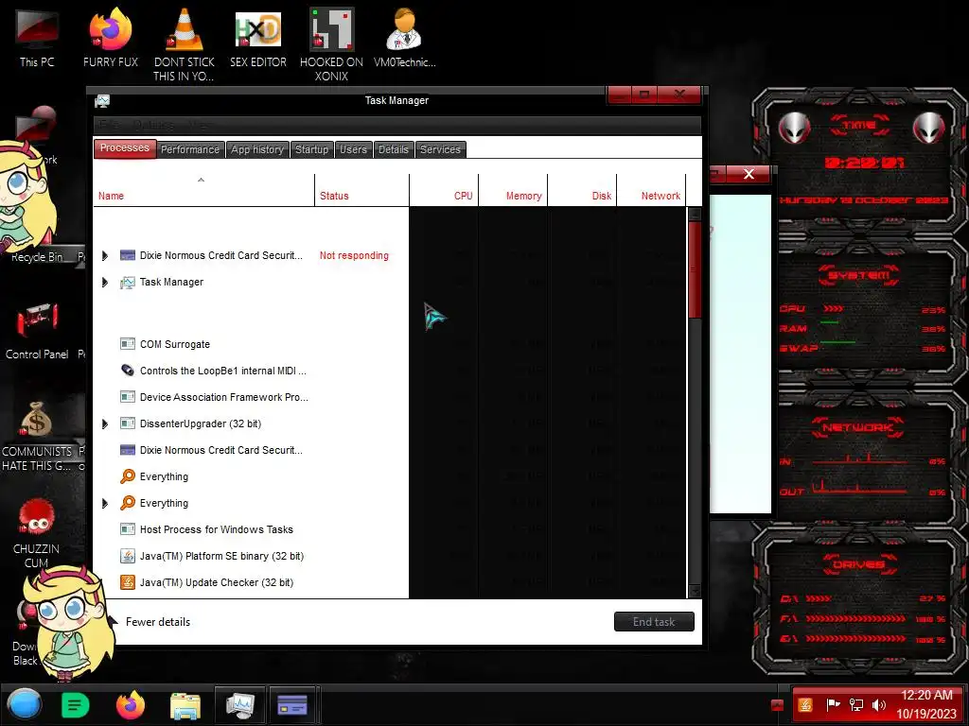Open the VLC cone desktop shortcut

click(x=185, y=43)
